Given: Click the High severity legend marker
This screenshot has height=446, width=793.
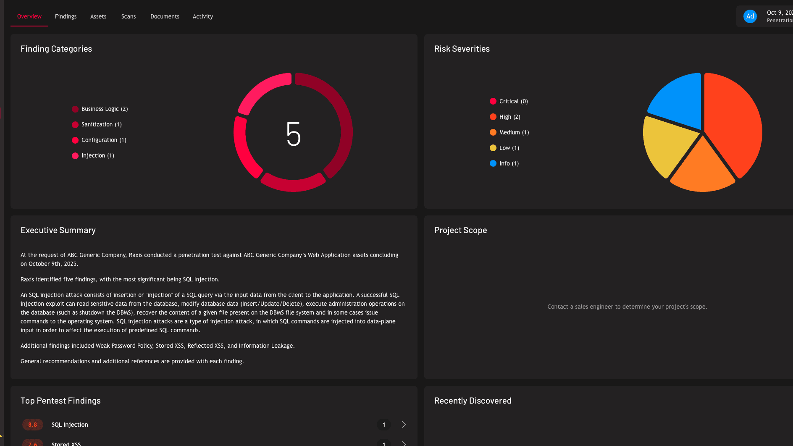Looking at the screenshot, I should pyautogui.click(x=492, y=117).
